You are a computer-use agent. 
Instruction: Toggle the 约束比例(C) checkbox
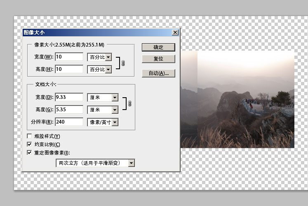point(29,144)
